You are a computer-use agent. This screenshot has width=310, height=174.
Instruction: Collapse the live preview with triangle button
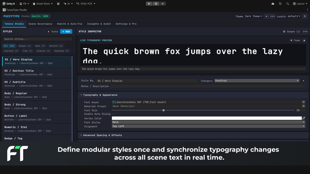tap(304, 40)
